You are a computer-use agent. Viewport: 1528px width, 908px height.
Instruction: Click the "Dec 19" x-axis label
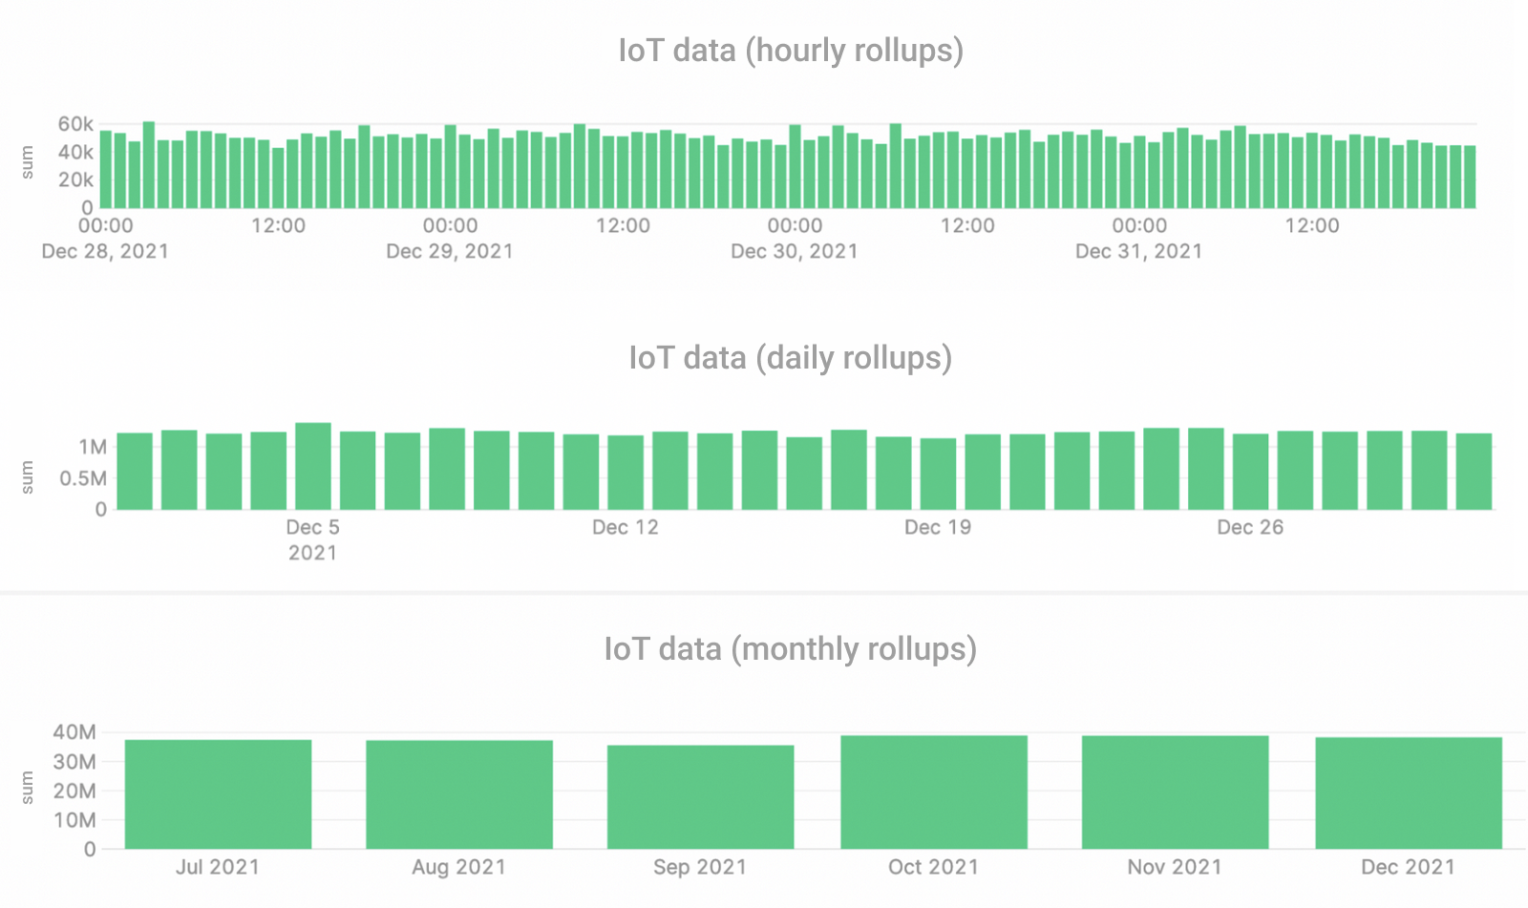click(x=938, y=528)
